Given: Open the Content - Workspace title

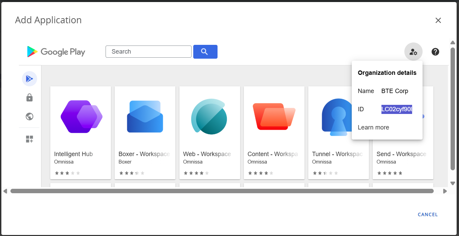Looking at the screenshot, I should [x=273, y=154].
